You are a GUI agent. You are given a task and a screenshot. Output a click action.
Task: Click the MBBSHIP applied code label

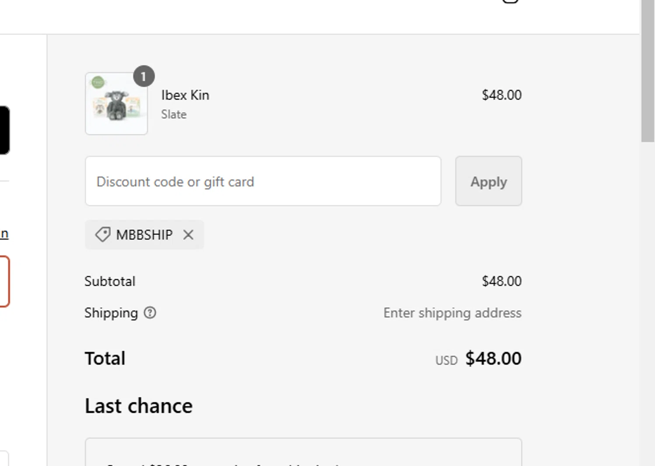pos(145,235)
